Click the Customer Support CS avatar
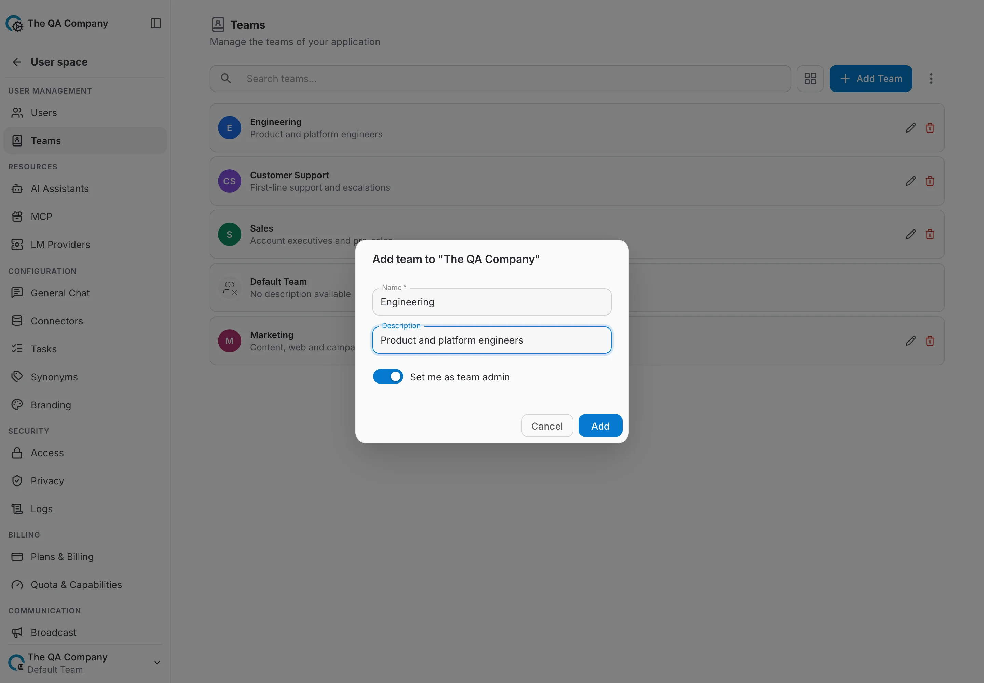Screen dimensions: 984x683 click(x=229, y=181)
